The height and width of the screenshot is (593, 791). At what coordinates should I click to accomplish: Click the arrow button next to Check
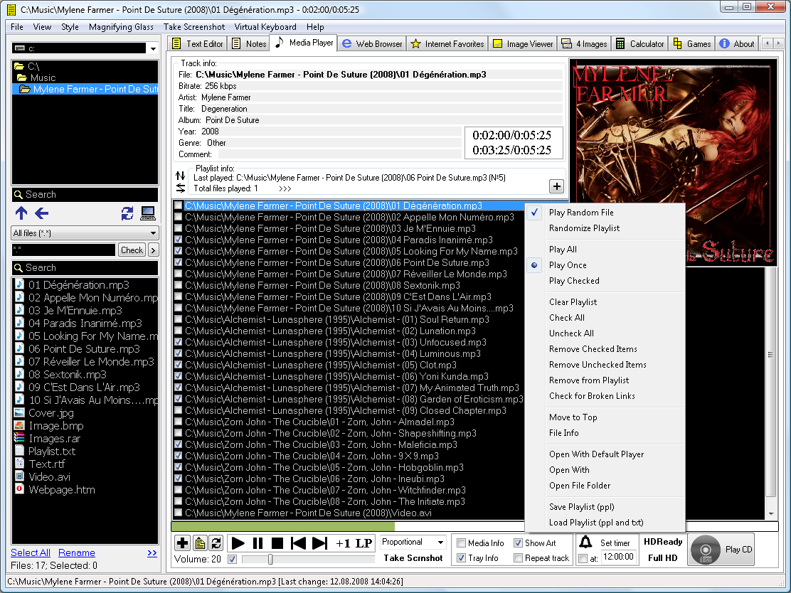pos(154,250)
